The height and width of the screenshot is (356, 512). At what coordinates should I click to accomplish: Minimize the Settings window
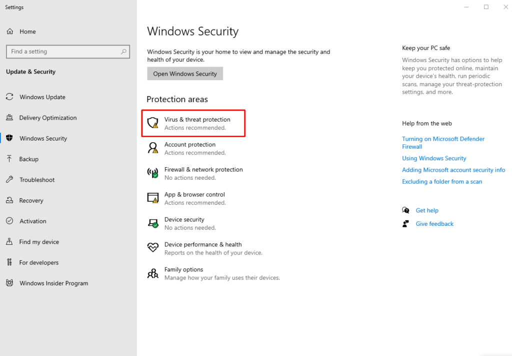pos(466,7)
